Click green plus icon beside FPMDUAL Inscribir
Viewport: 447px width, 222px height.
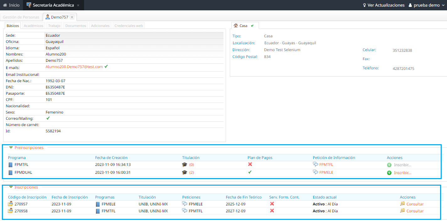point(389,173)
